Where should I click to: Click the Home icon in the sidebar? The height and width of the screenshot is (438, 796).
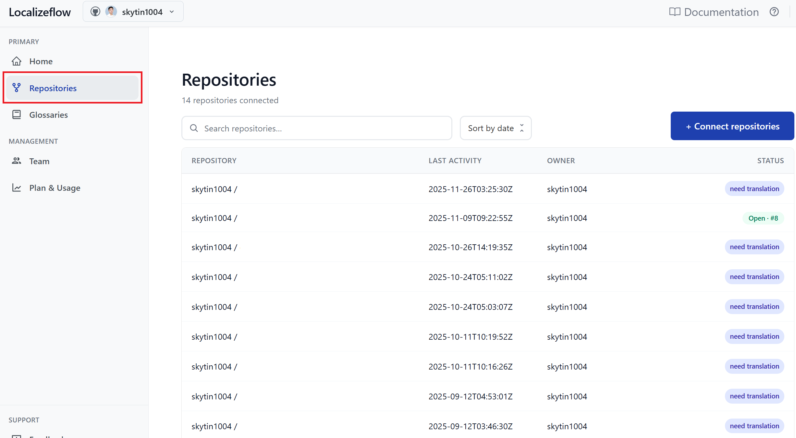click(16, 61)
